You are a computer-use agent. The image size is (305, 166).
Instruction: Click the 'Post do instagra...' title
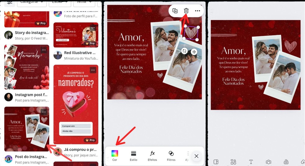31,156
